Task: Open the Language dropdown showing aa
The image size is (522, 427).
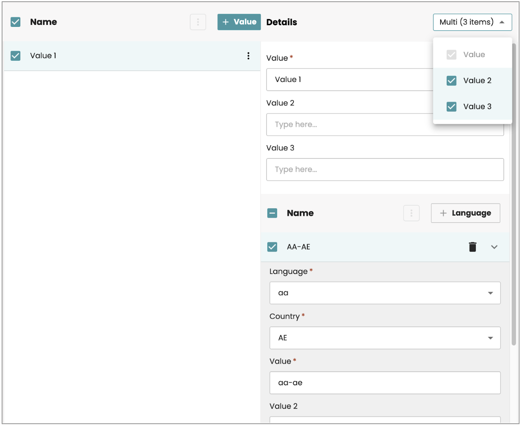Action: (385, 293)
